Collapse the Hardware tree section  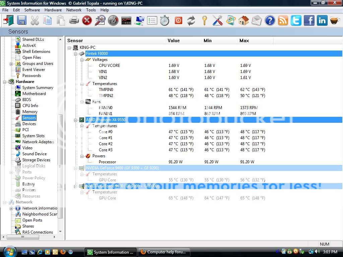[x=5, y=82]
